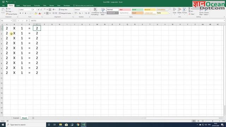This screenshot has width=226, height=127.
Task: Cut the selected cell
Action: [8, 8]
